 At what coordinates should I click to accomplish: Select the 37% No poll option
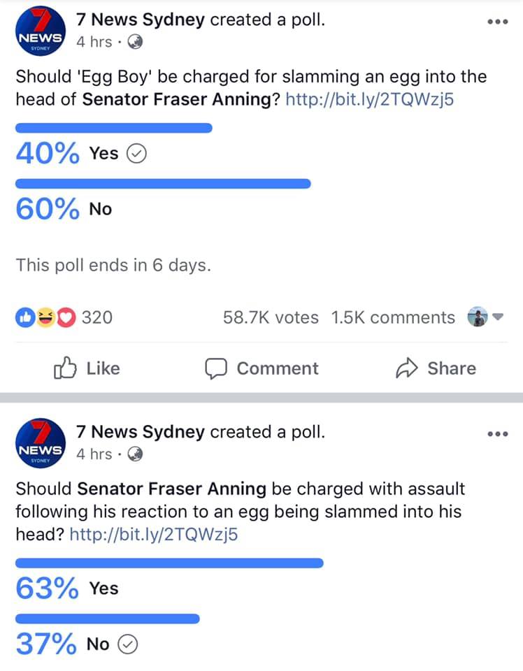(77, 644)
